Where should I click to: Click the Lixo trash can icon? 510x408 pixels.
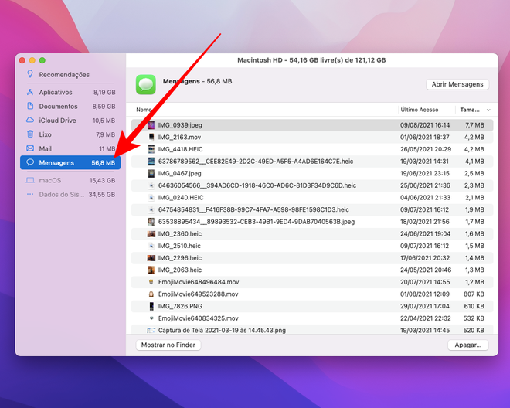coord(30,134)
